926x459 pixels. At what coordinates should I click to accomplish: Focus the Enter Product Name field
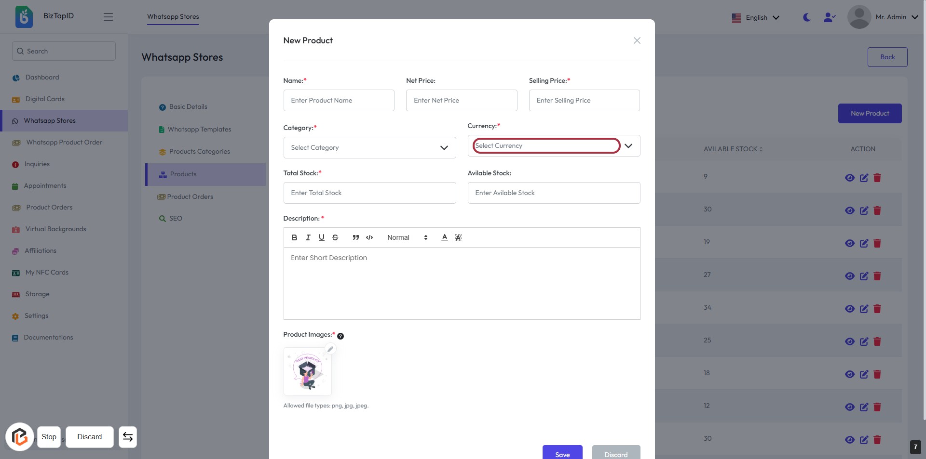[339, 101]
